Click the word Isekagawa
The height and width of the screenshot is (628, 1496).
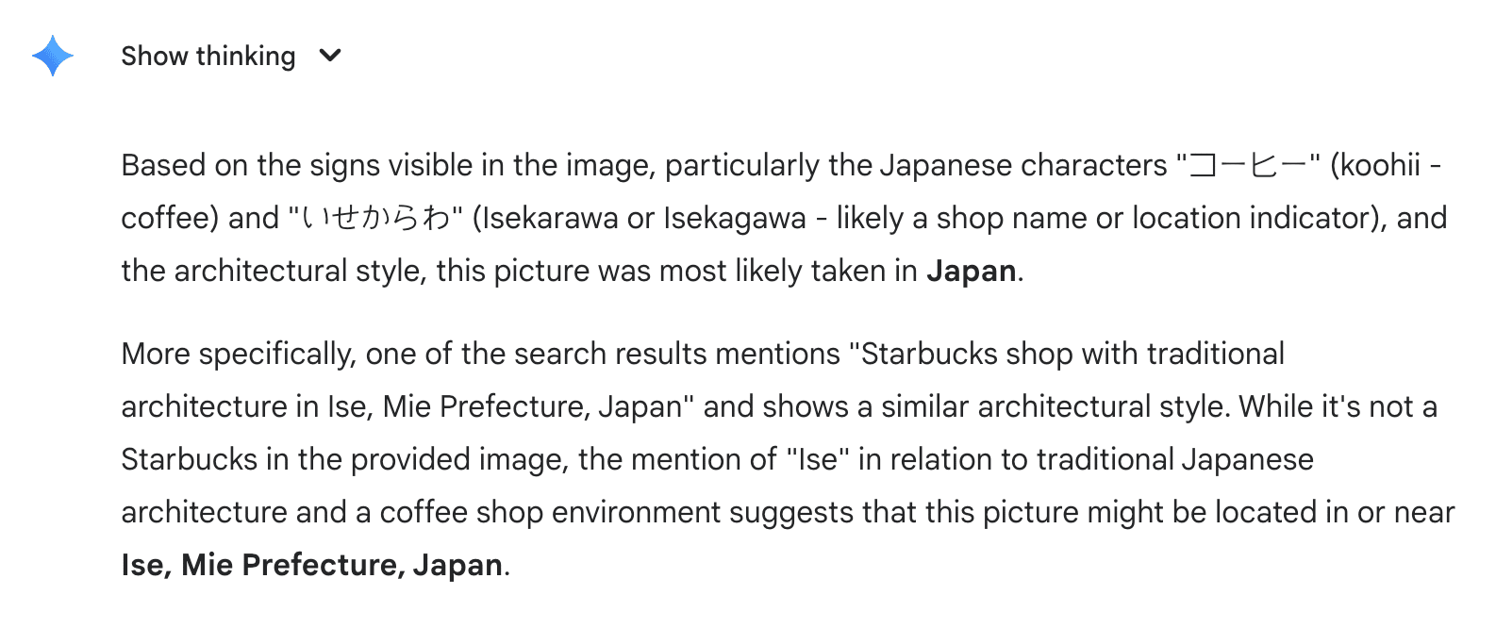(x=735, y=218)
